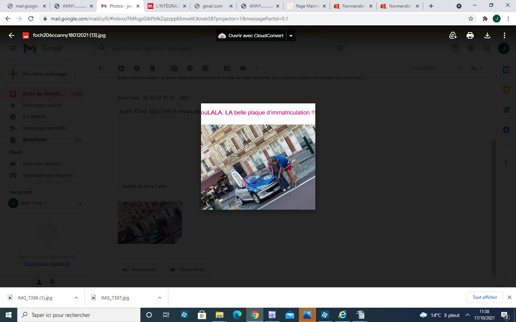Image resolution: width=516 pixels, height=322 pixels.
Task: Open Windows notification center
Action: (x=505, y=315)
